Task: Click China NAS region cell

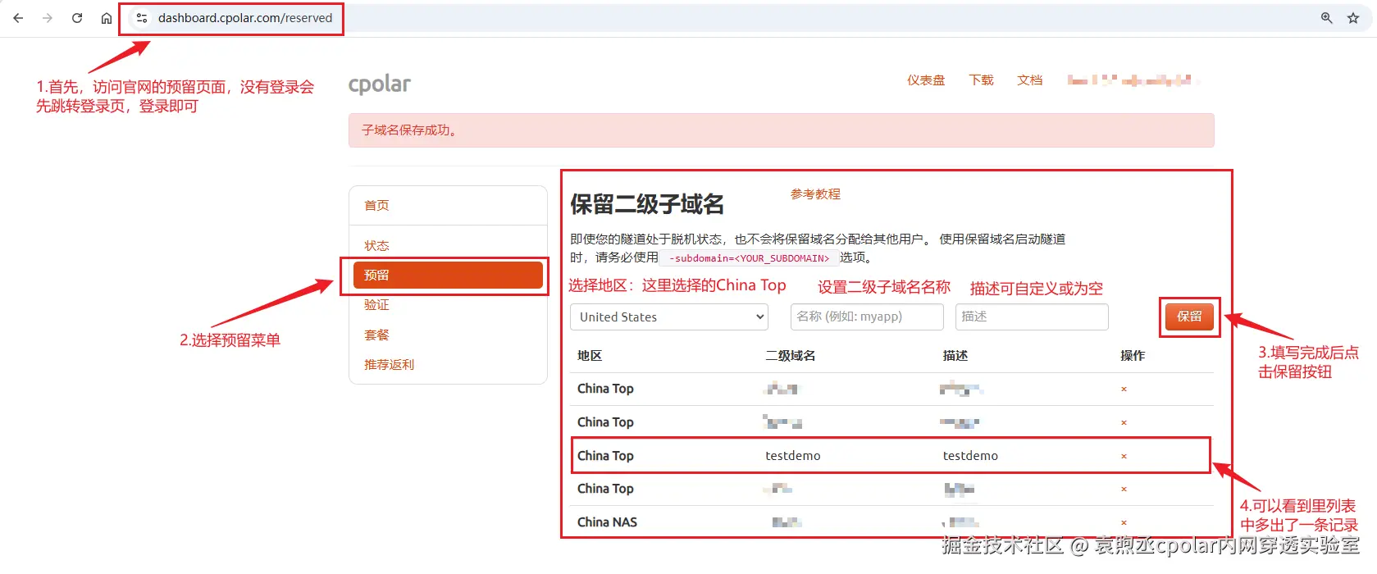Action: (x=607, y=522)
